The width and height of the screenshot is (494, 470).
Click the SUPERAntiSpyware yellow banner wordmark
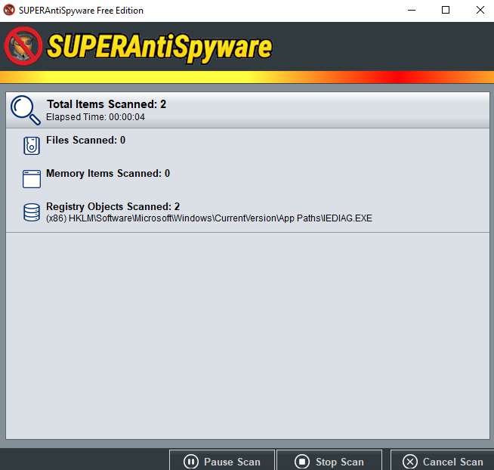coord(159,48)
